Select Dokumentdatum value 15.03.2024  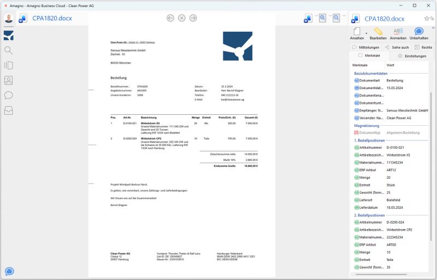pyautogui.click(x=394, y=88)
